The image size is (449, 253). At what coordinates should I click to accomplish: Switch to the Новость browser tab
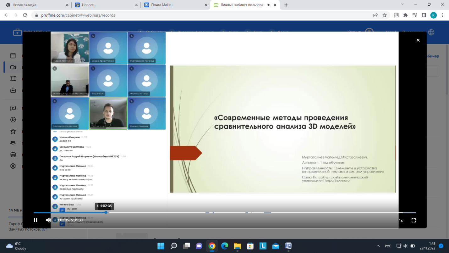tap(106, 5)
